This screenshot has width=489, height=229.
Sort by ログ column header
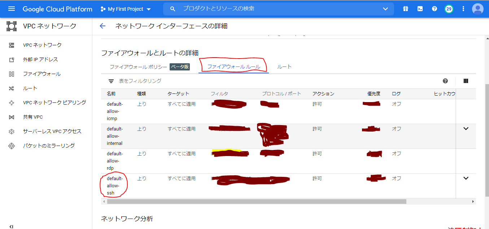pos(396,94)
